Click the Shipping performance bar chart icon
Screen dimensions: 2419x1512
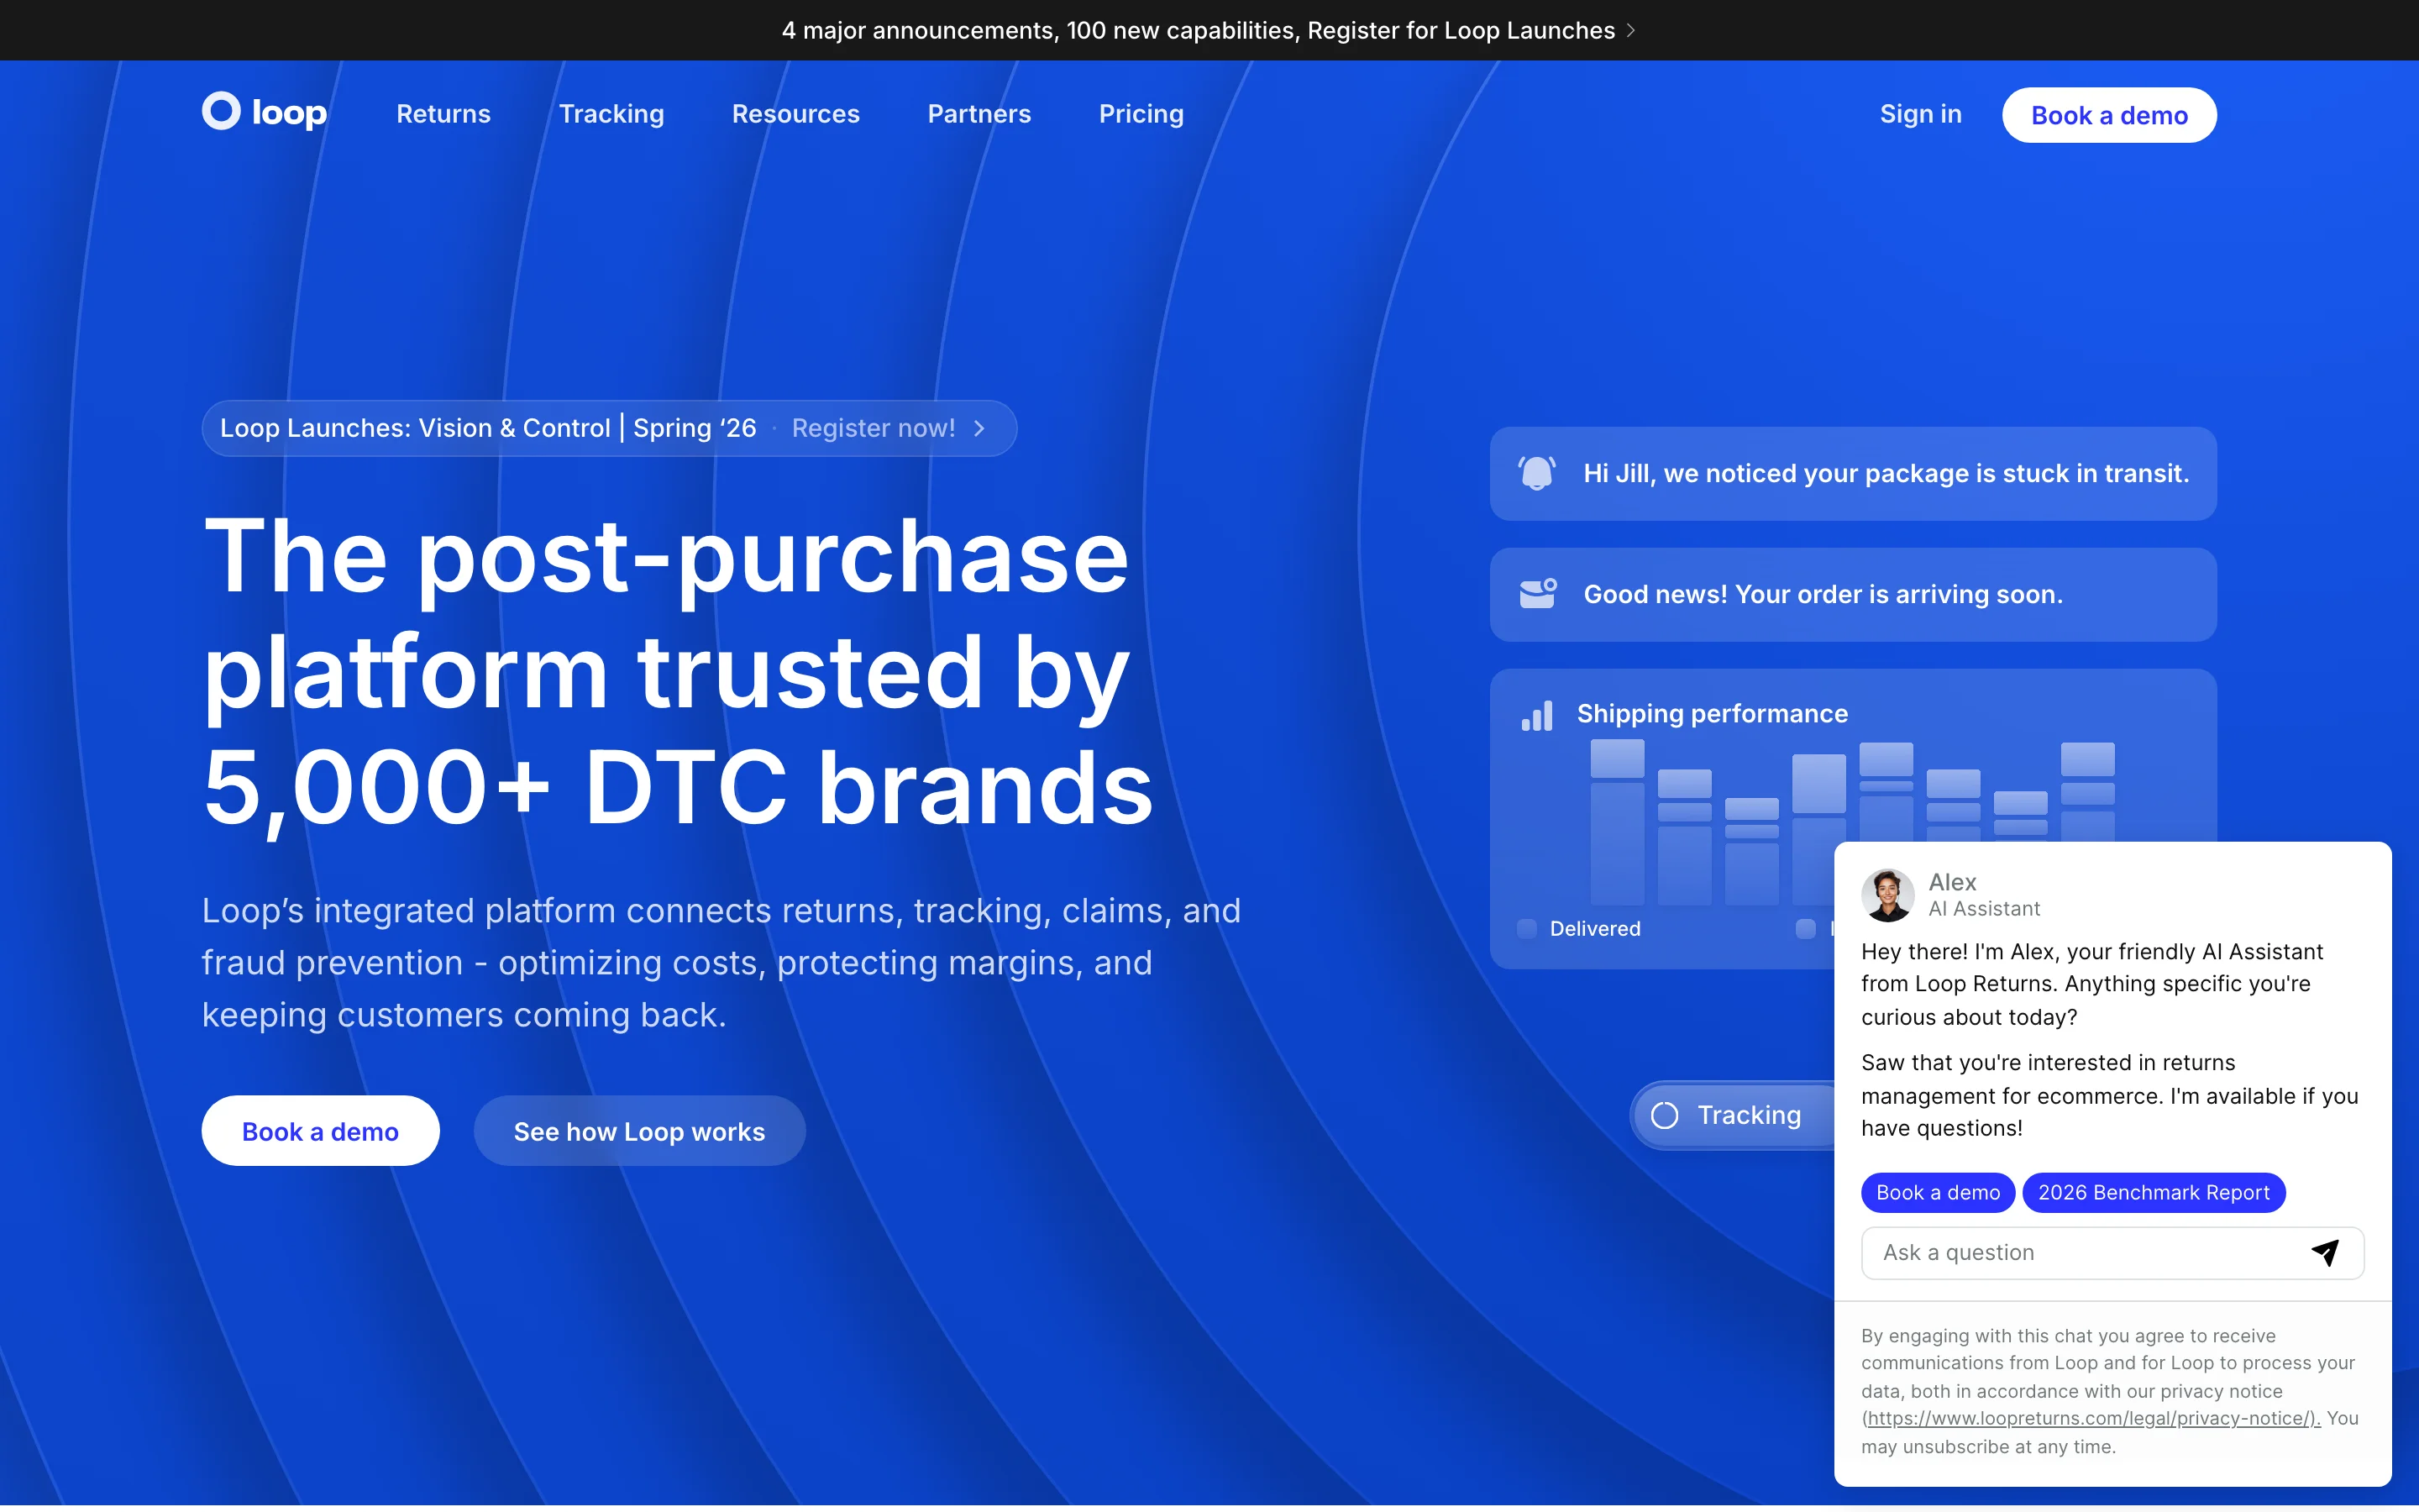tap(1536, 715)
